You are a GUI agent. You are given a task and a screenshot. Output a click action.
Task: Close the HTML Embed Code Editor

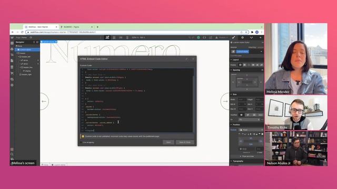click(x=193, y=59)
